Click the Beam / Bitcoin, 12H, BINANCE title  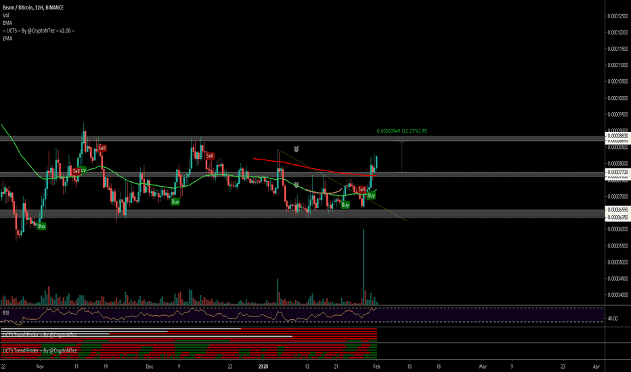tap(33, 7)
